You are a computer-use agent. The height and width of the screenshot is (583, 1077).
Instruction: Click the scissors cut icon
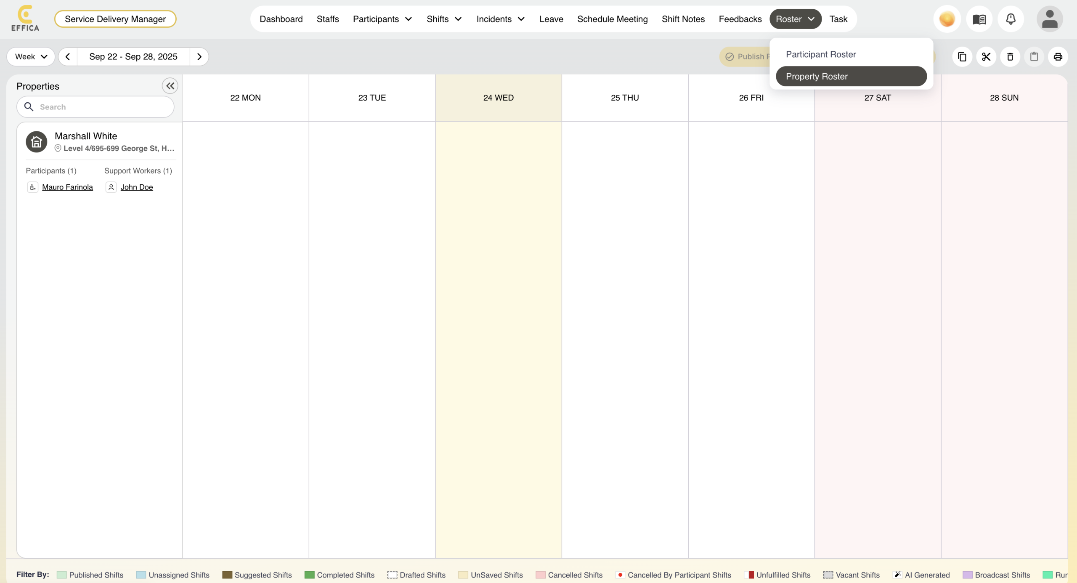[x=986, y=56]
